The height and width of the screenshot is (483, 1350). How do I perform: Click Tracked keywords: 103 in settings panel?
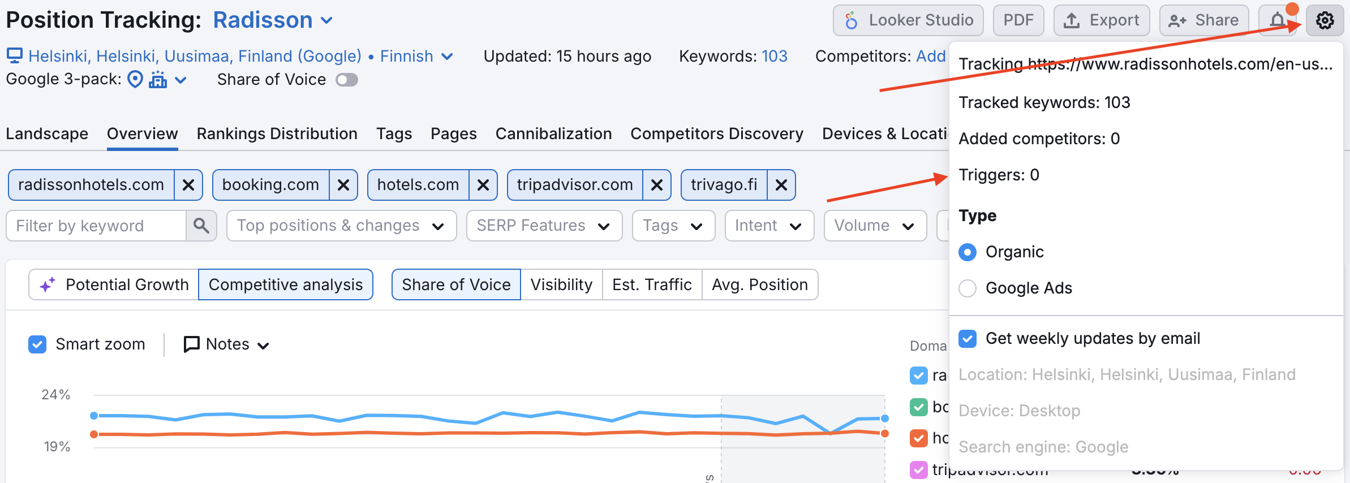click(x=1044, y=102)
